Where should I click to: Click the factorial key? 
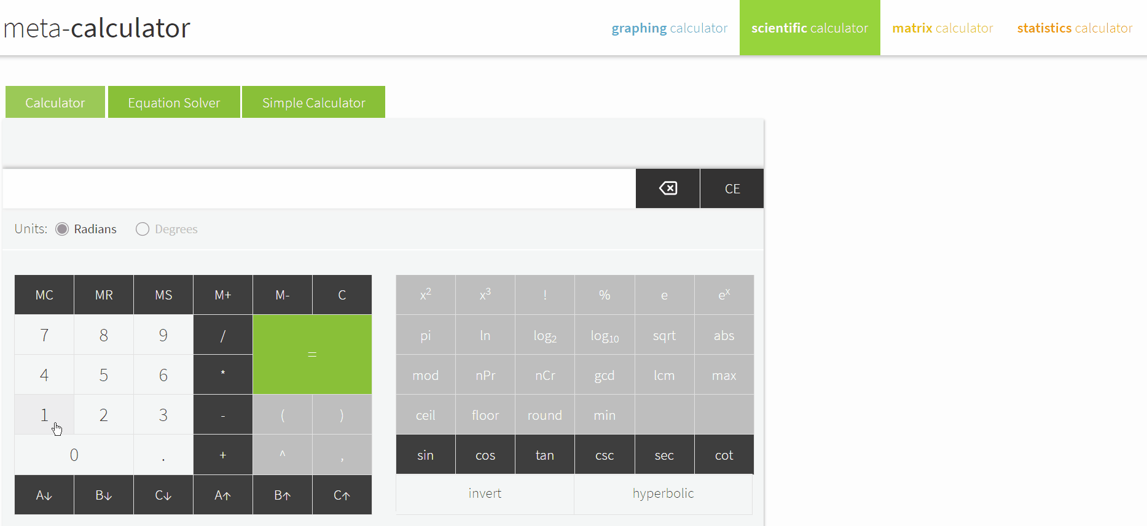(545, 295)
